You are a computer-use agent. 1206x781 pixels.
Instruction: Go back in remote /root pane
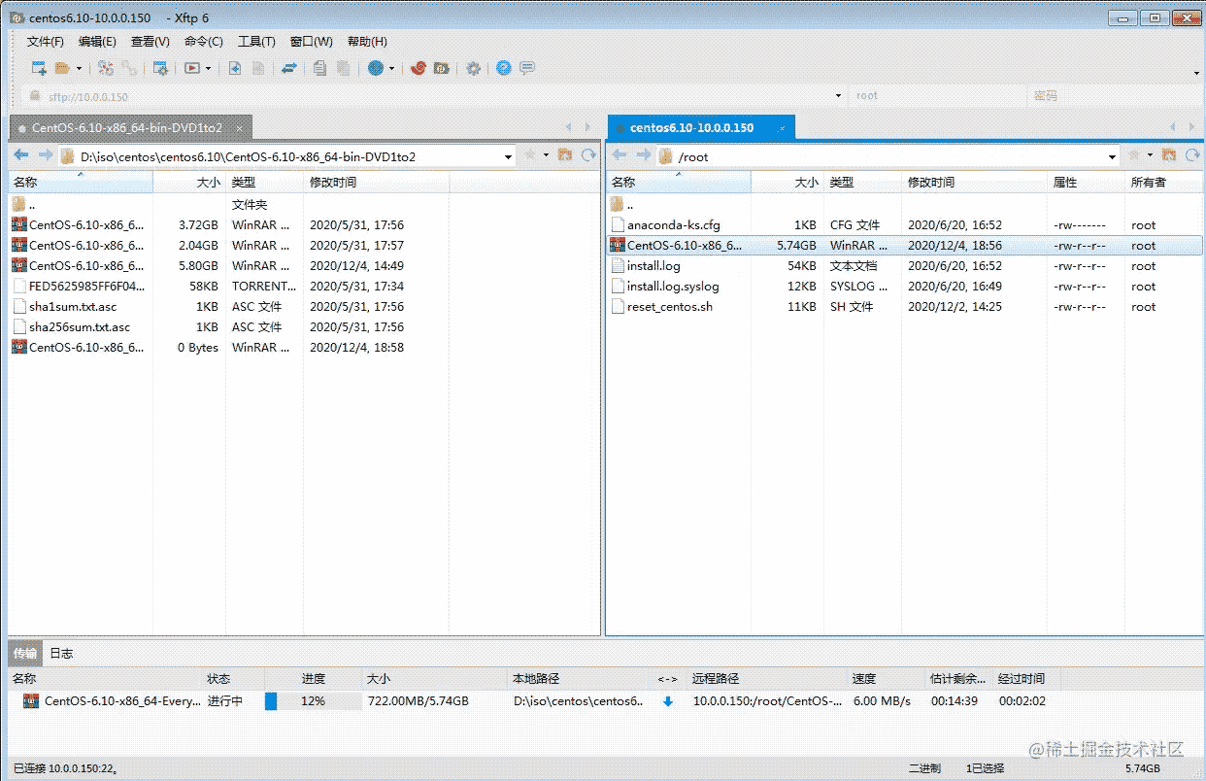pos(619,155)
